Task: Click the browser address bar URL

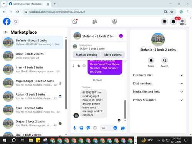Action: click(57, 12)
